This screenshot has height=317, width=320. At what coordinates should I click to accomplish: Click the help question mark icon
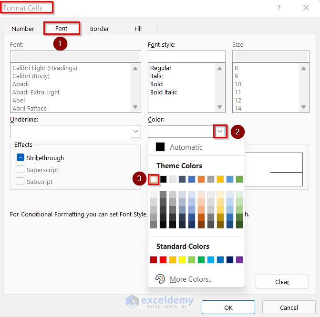pyautogui.click(x=279, y=8)
